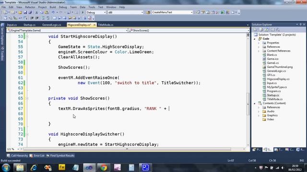This screenshot has width=307, height=172.
Task: Open the Engine7Template.Game1 class dropdown
Action: pyautogui.click(x=127, y=31)
